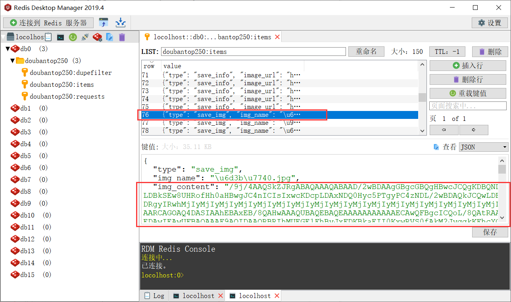The width and height of the screenshot is (511, 302).
Task: Click the LIST key name field
Action: [254, 52]
